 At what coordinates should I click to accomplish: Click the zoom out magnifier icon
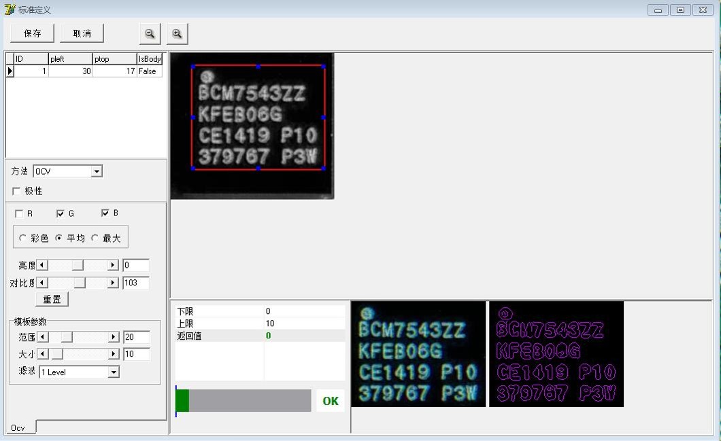[150, 33]
